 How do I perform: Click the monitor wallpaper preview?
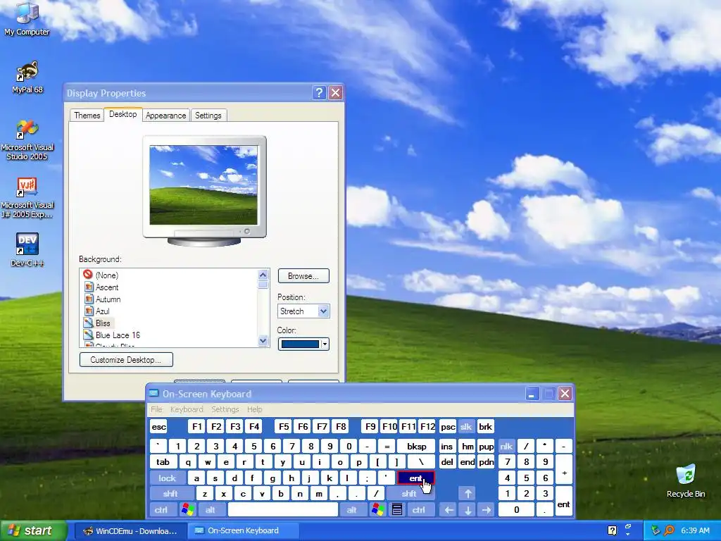coord(203,185)
